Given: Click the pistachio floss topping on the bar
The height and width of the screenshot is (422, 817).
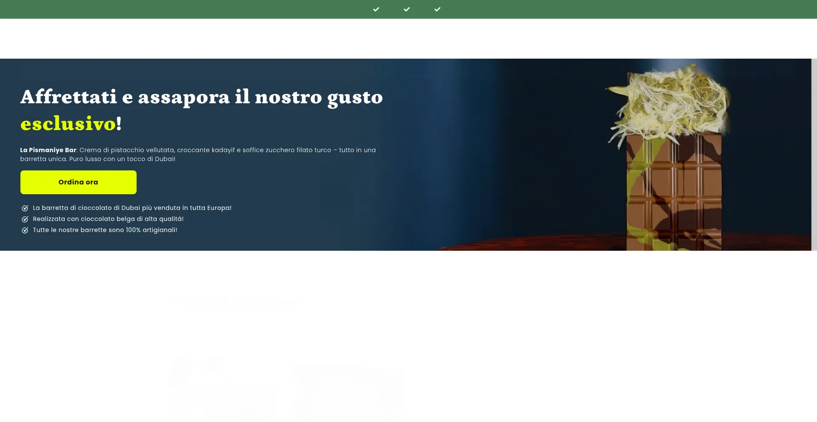Looking at the screenshot, I should 668,102.
